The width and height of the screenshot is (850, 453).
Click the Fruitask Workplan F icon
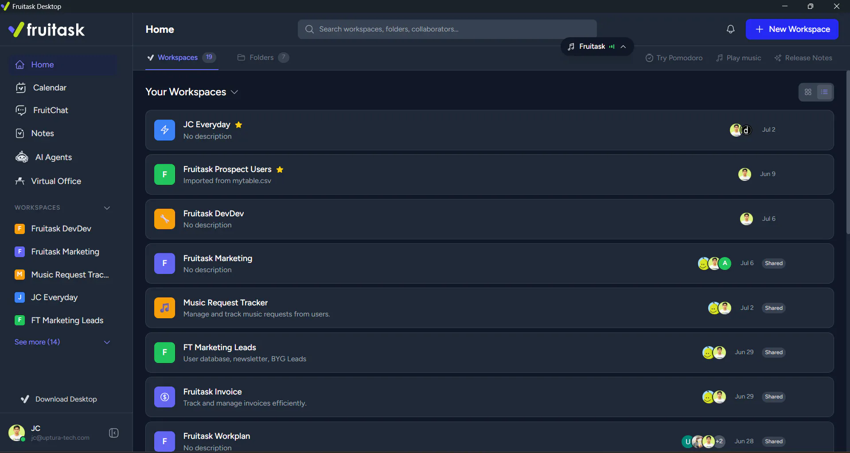(164, 441)
